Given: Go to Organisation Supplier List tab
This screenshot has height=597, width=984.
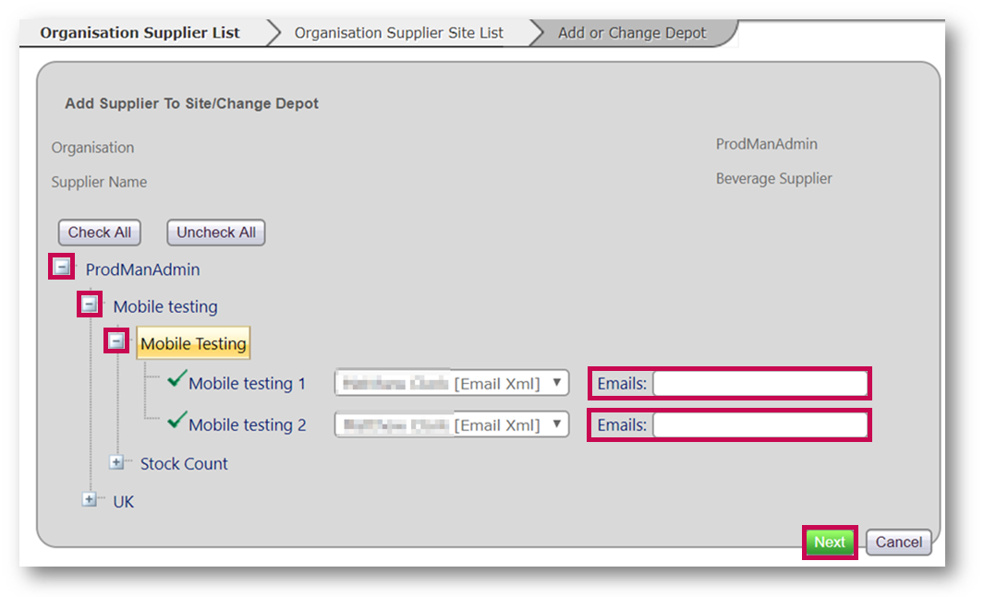Looking at the screenshot, I should point(140,33).
